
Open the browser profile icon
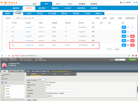(133, 56)
